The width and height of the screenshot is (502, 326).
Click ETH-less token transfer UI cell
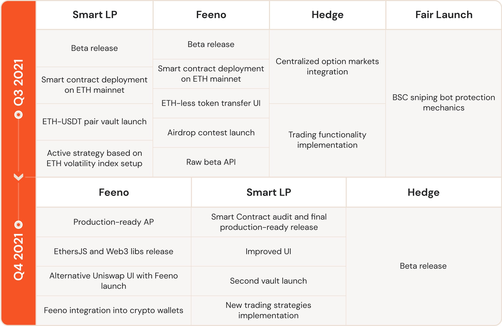pyautogui.click(x=211, y=103)
